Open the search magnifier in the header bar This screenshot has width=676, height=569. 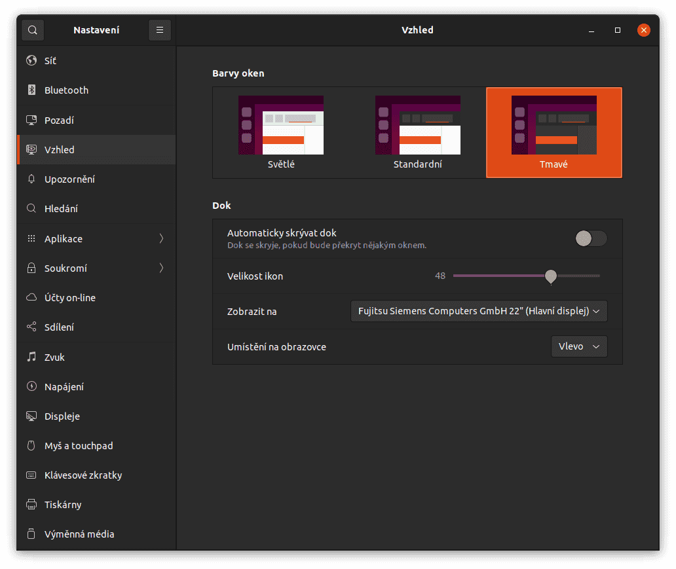click(x=32, y=29)
